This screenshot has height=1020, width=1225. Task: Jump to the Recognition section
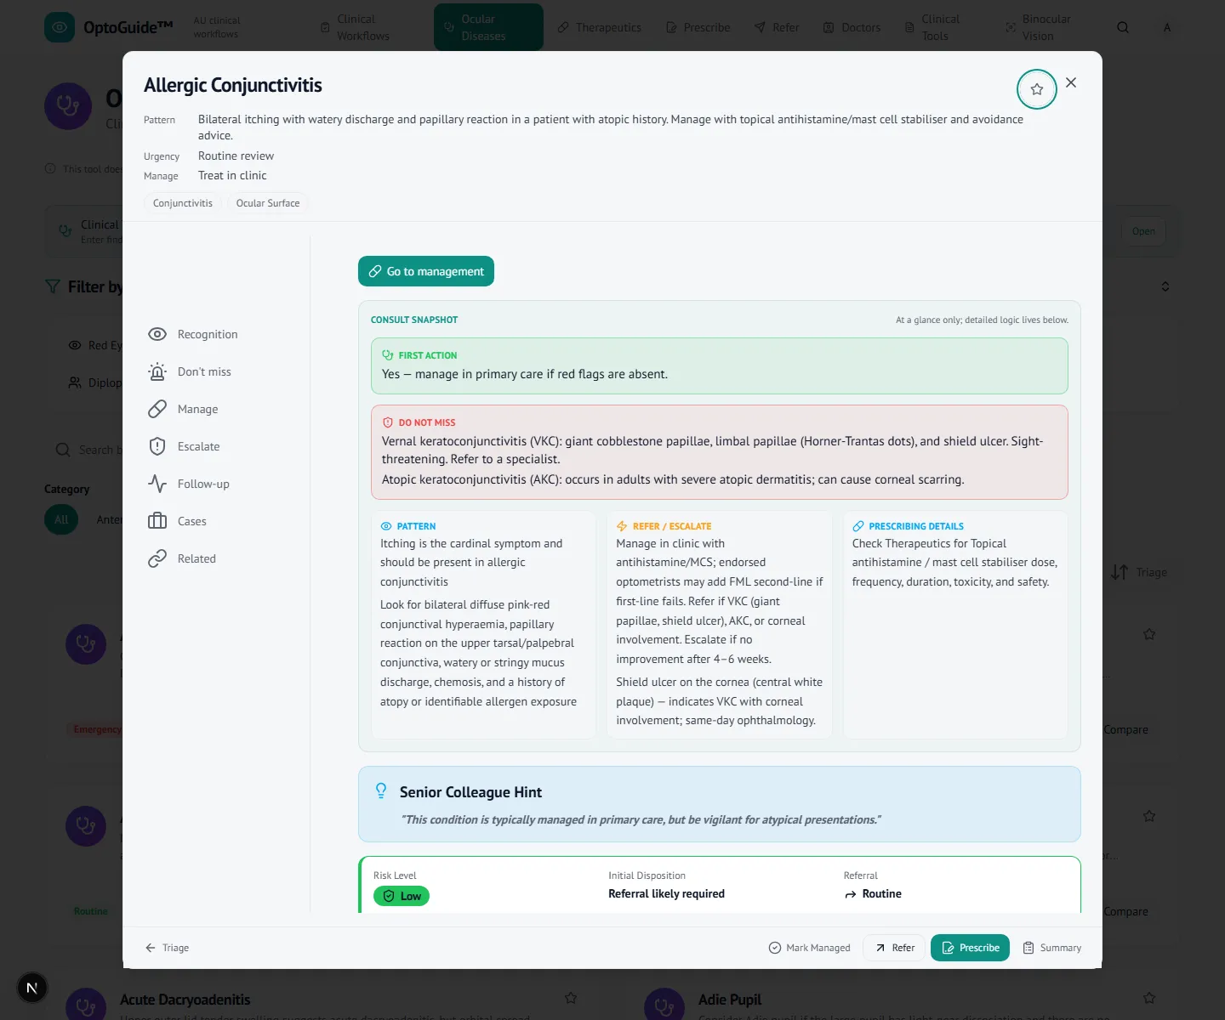[x=193, y=334]
